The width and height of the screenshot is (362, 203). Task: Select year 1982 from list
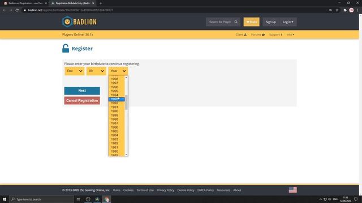[x=117, y=143]
